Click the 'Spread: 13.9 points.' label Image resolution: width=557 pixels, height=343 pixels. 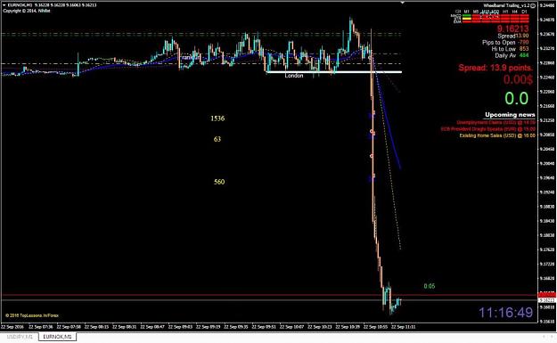[496, 68]
